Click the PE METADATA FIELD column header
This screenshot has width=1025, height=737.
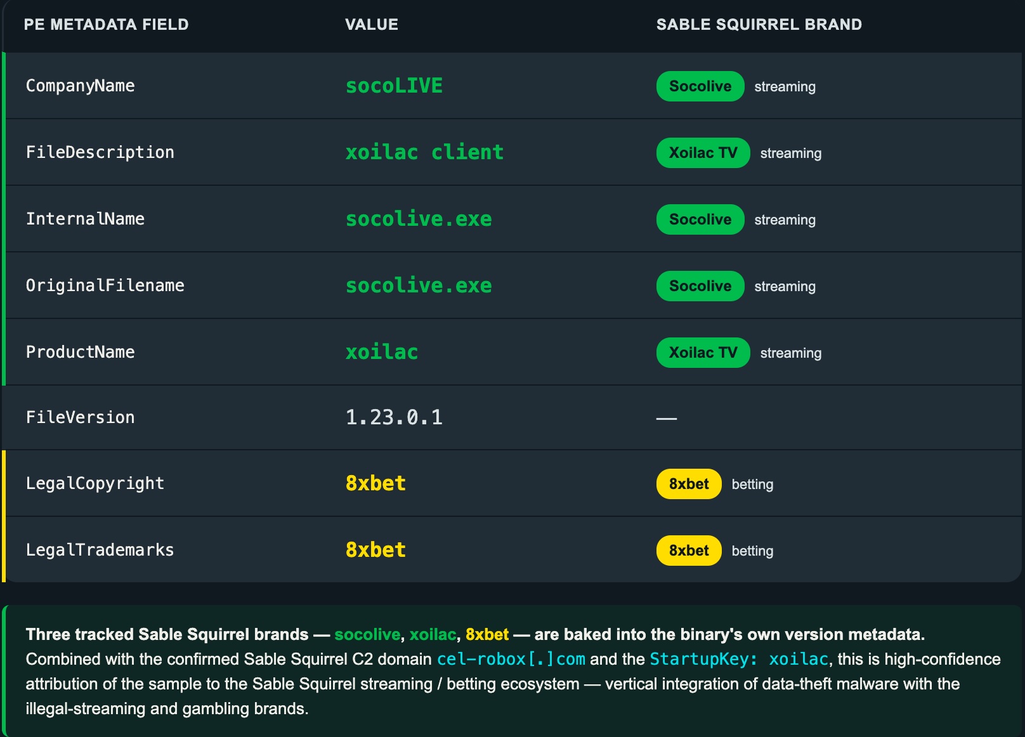tap(106, 25)
